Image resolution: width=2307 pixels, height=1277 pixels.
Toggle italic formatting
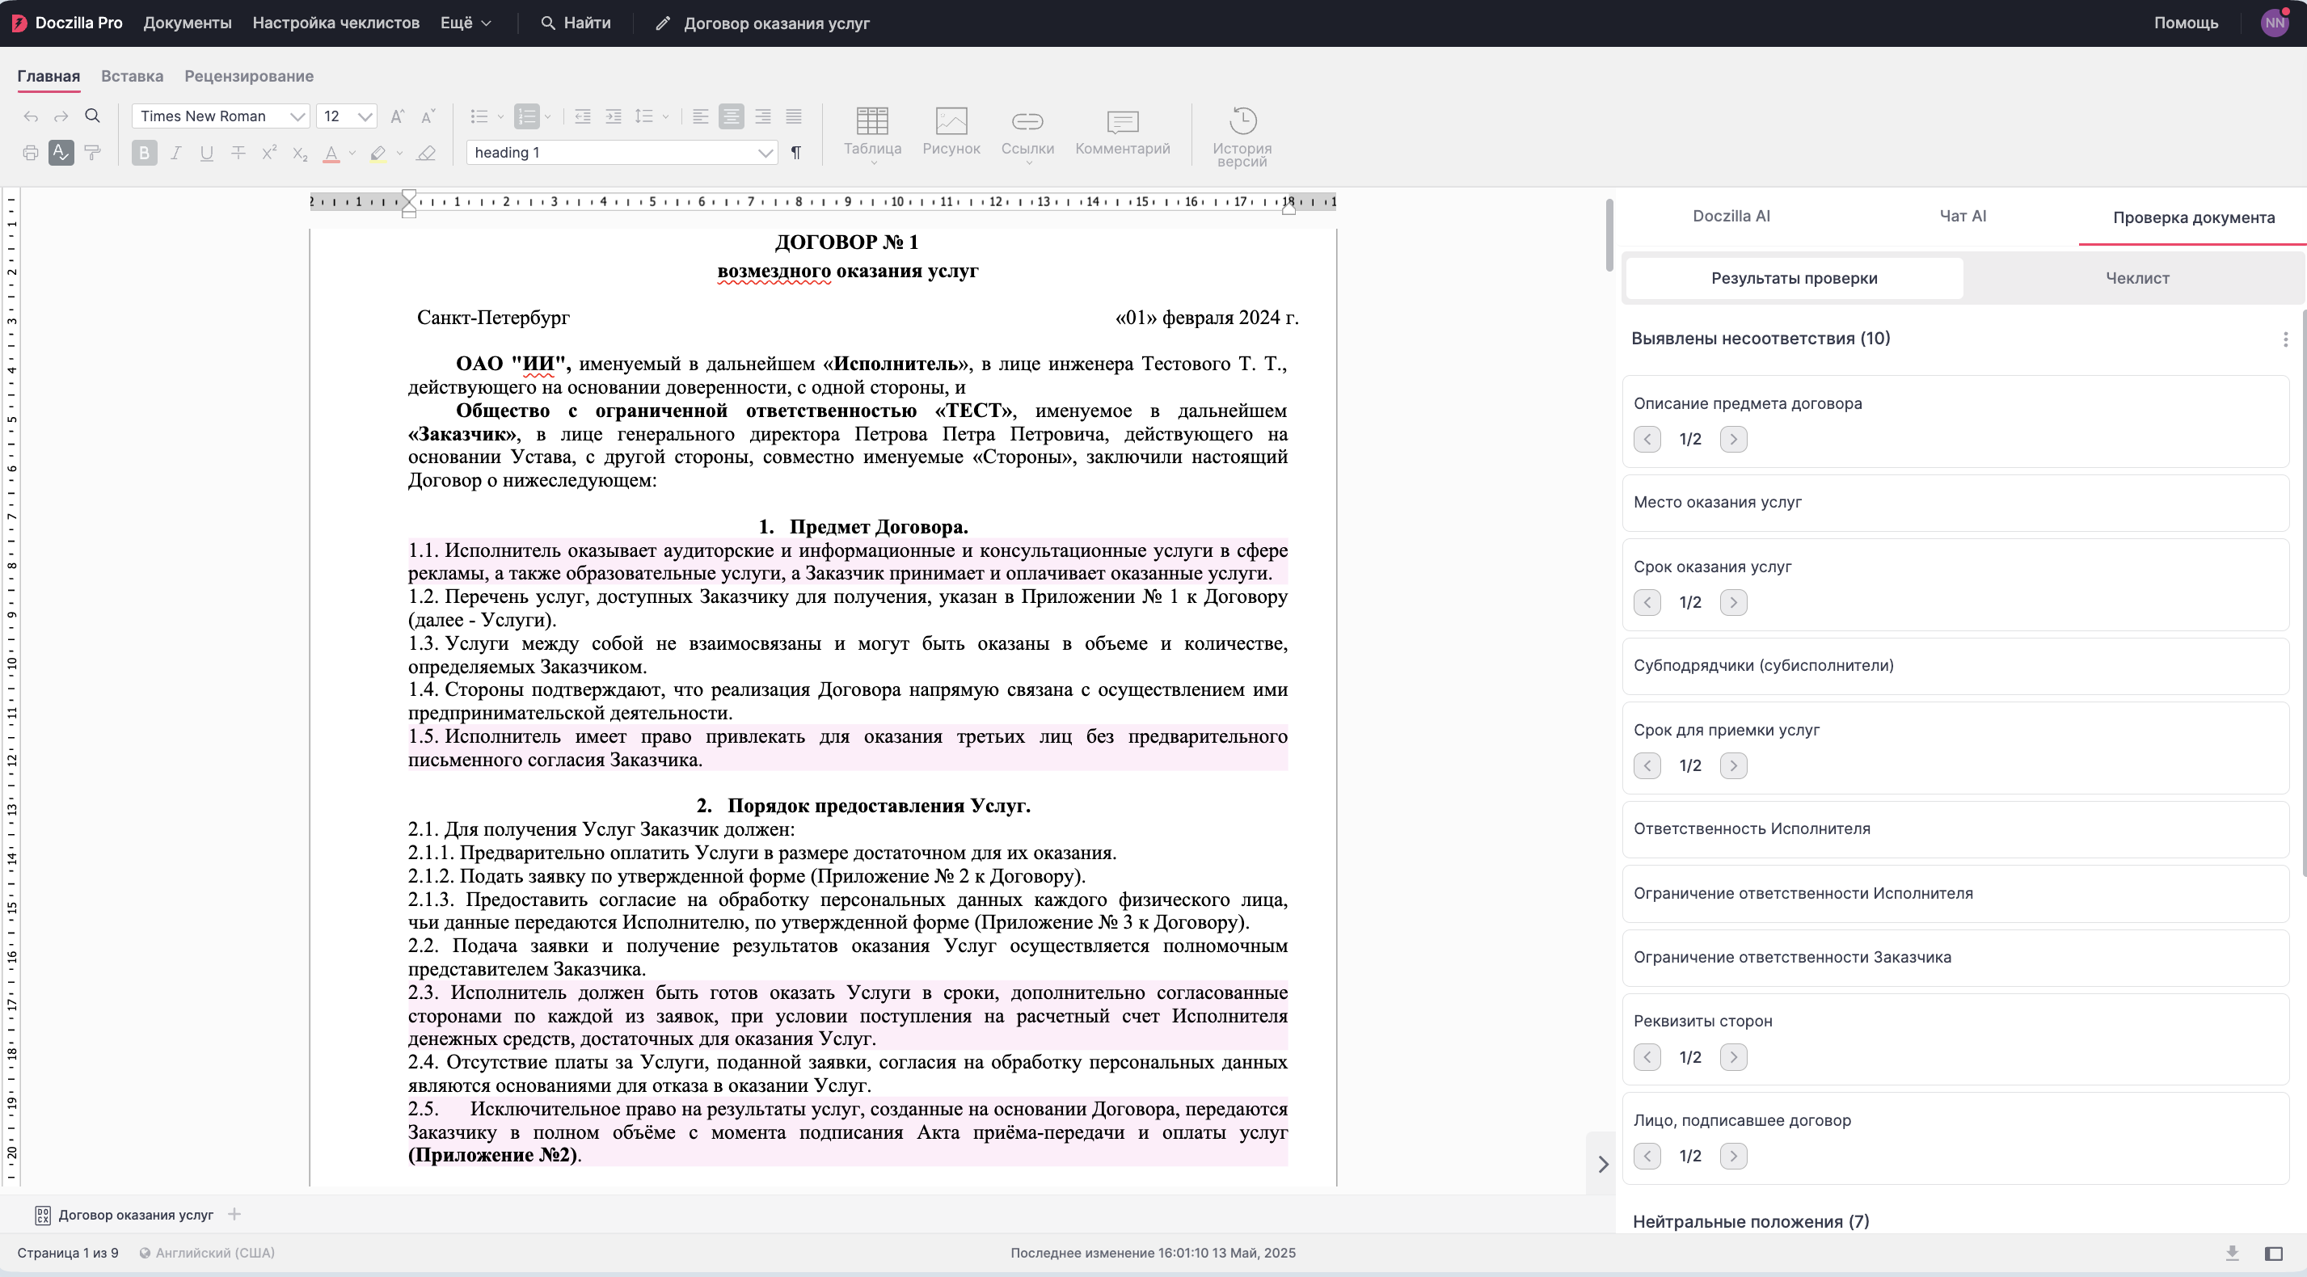pos(175,153)
